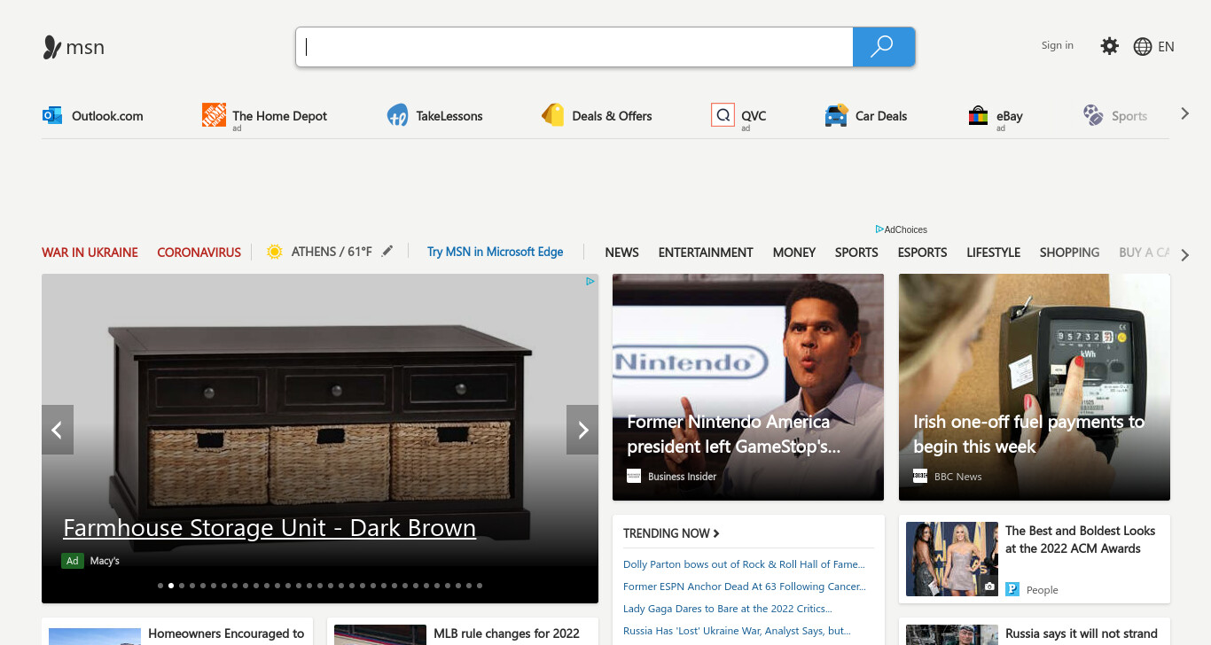Open Best and Boldest Looks ACM Awards article
This screenshot has height=645, width=1211.
[1080, 540]
